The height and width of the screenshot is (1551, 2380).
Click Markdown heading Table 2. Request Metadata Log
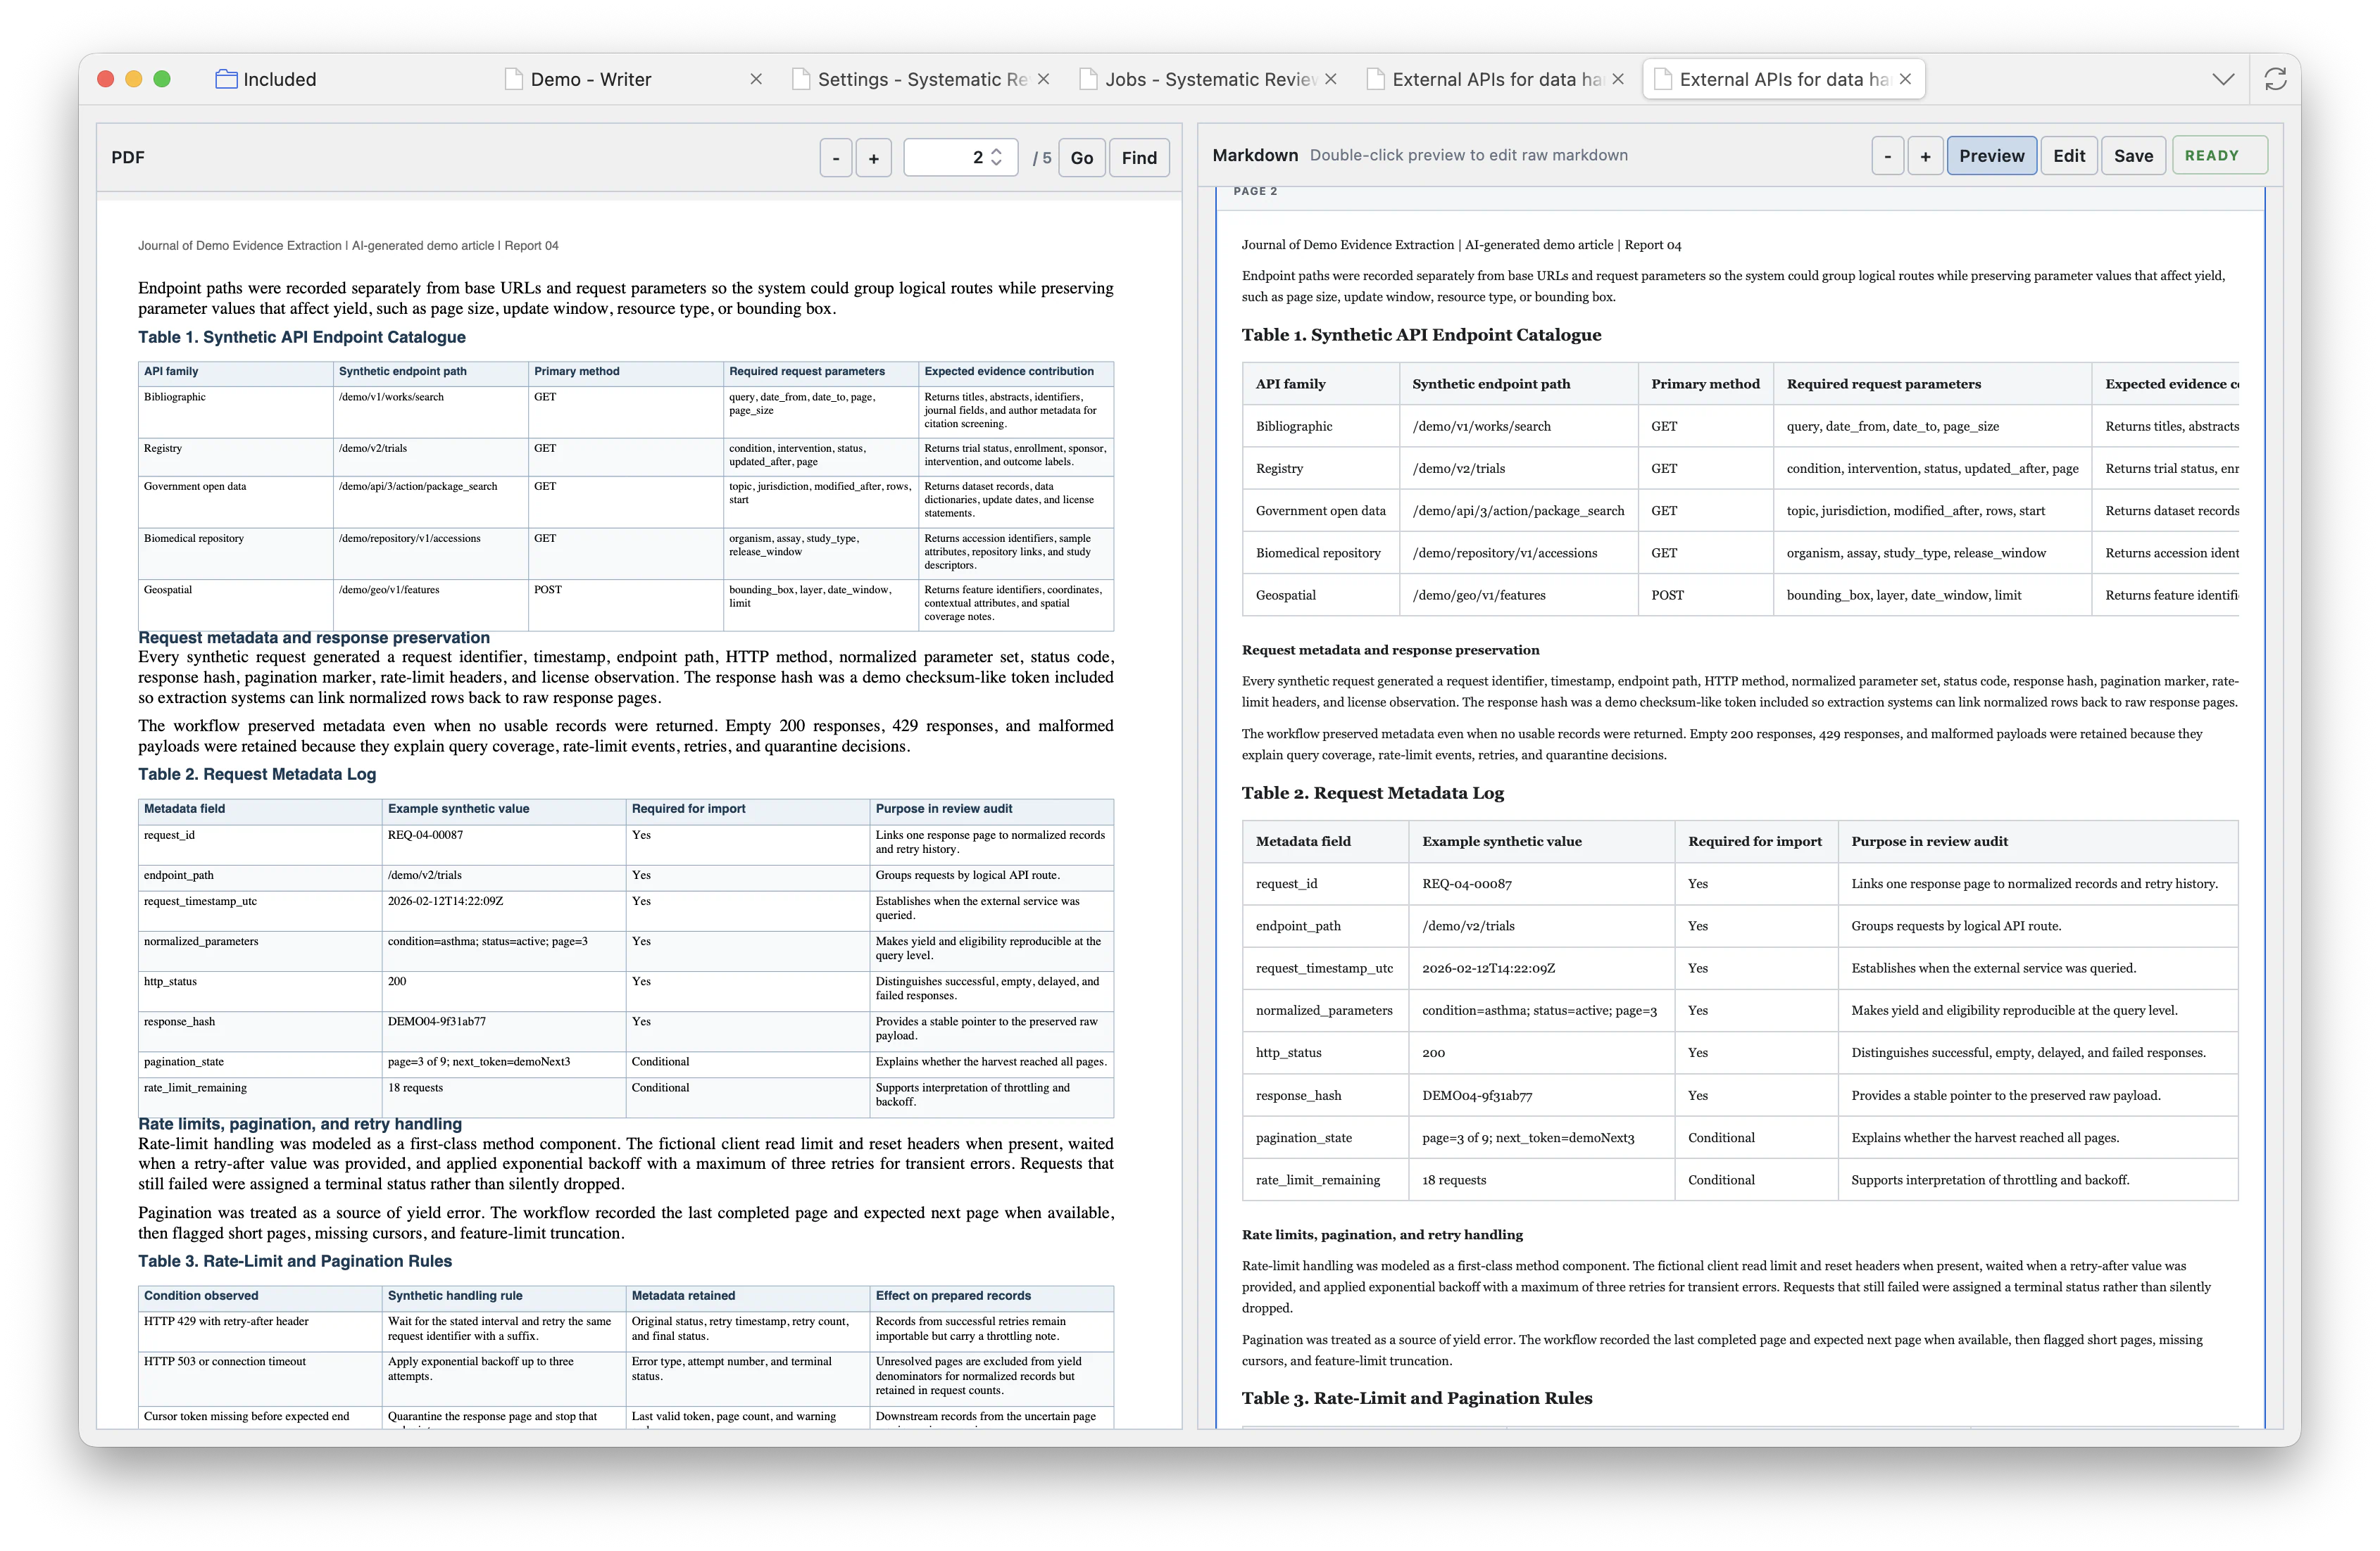[x=1373, y=792]
